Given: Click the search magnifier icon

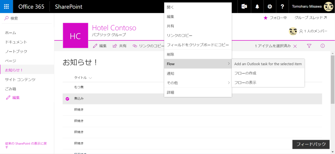Looking at the screenshot, I should (x=7, y=19).
